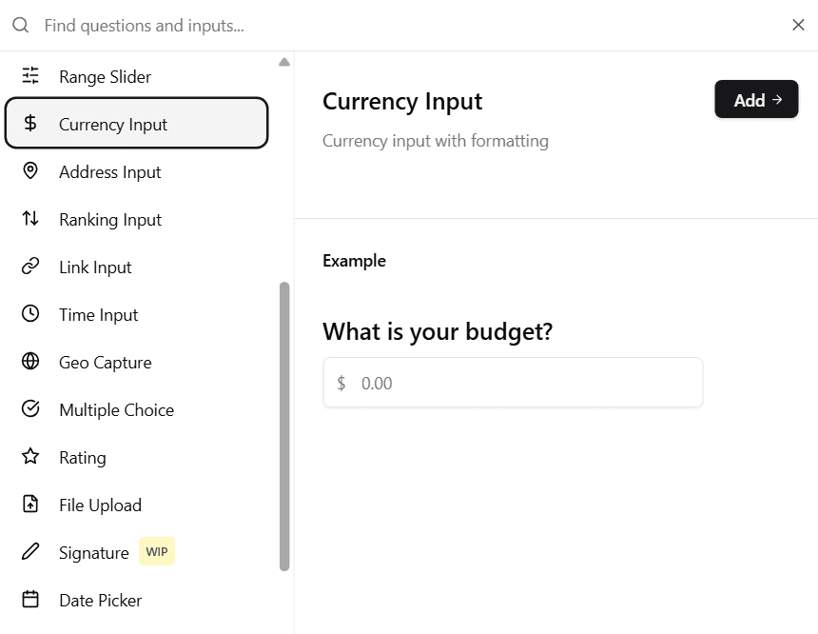Click the Signature pencil icon
Viewport: 818px width, 634px height.
click(29, 552)
